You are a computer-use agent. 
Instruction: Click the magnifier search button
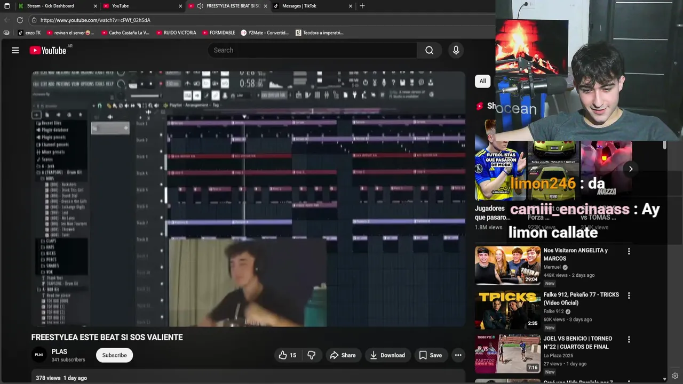(430, 50)
